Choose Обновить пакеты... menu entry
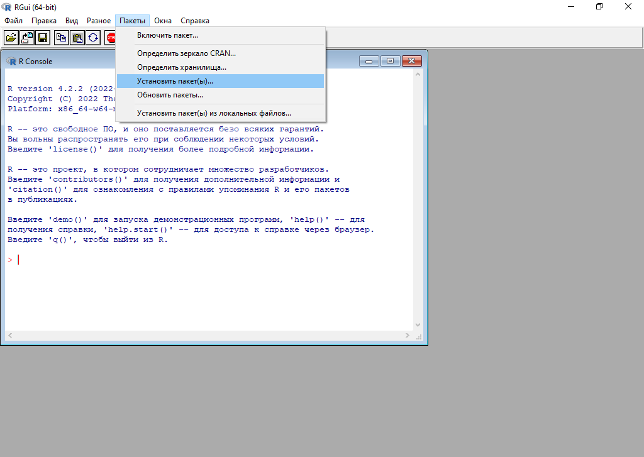 [170, 95]
